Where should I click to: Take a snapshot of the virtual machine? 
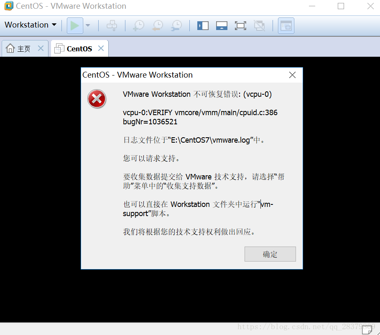pyautogui.click(x=139, y=25)
